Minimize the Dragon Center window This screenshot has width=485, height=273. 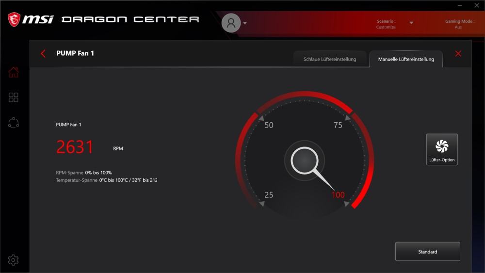coord(460,5)
